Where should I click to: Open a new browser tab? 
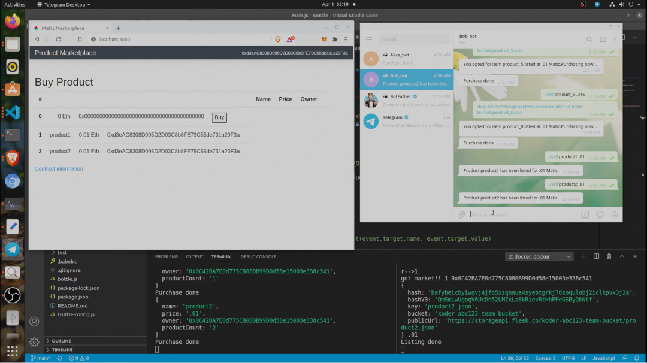[x=119, y=28]
